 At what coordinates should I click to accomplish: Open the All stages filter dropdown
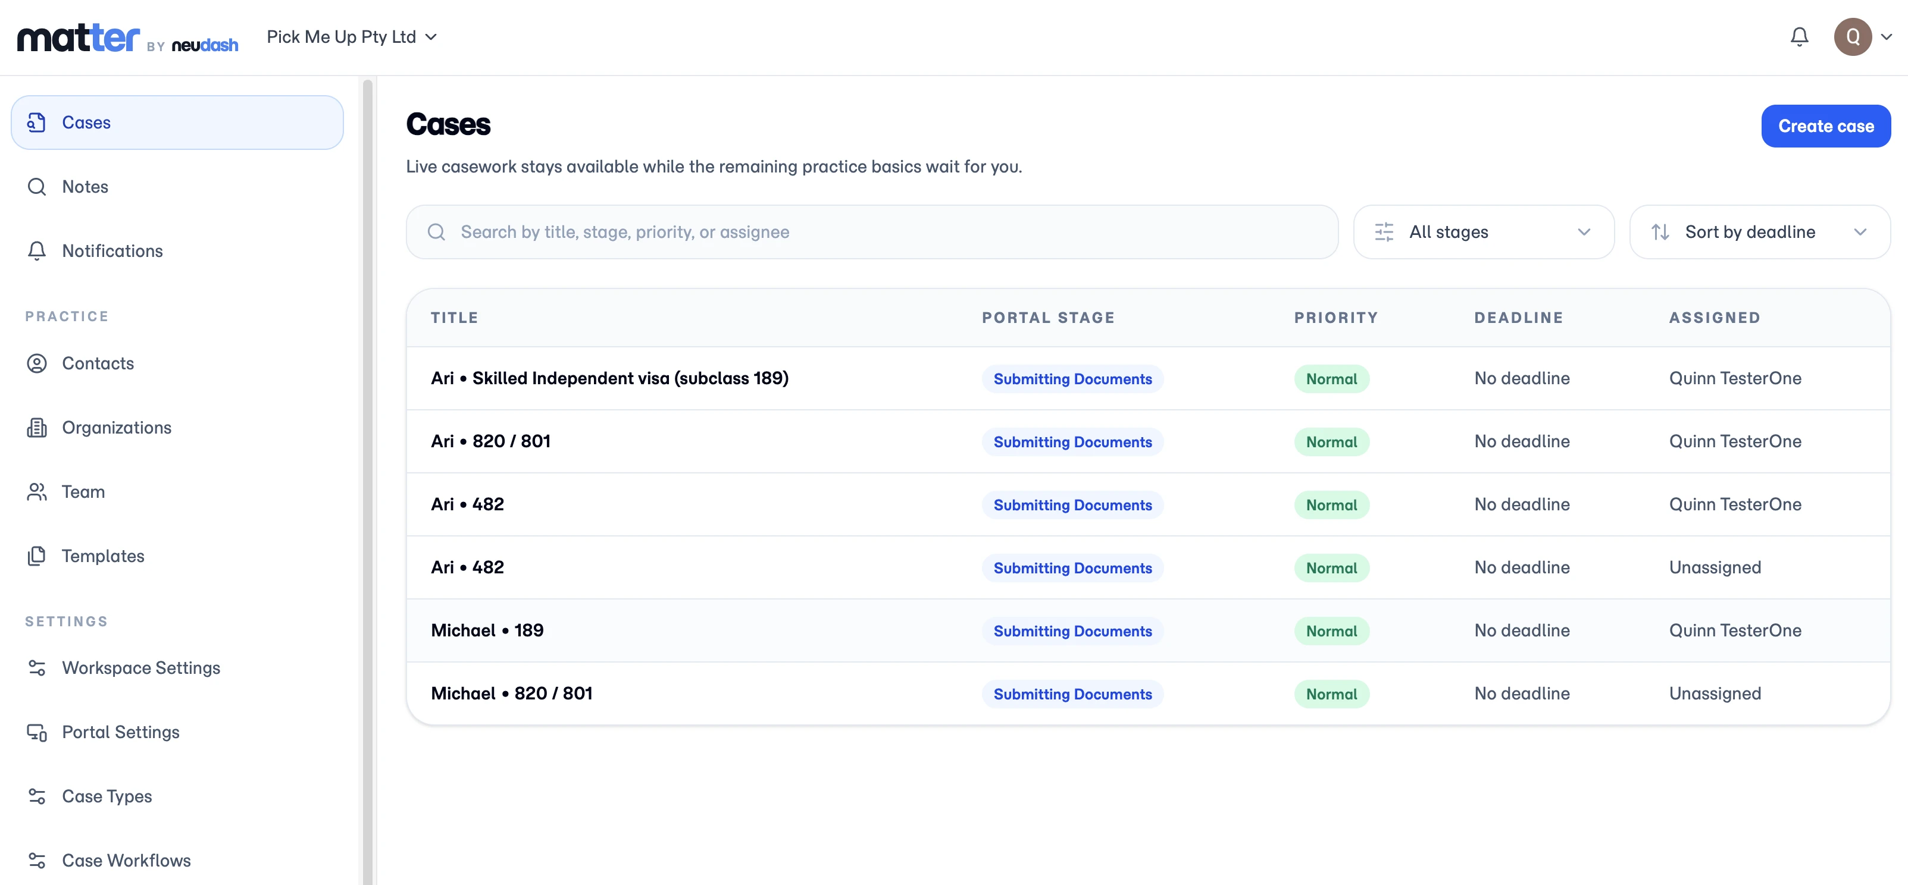(1484, 231)
